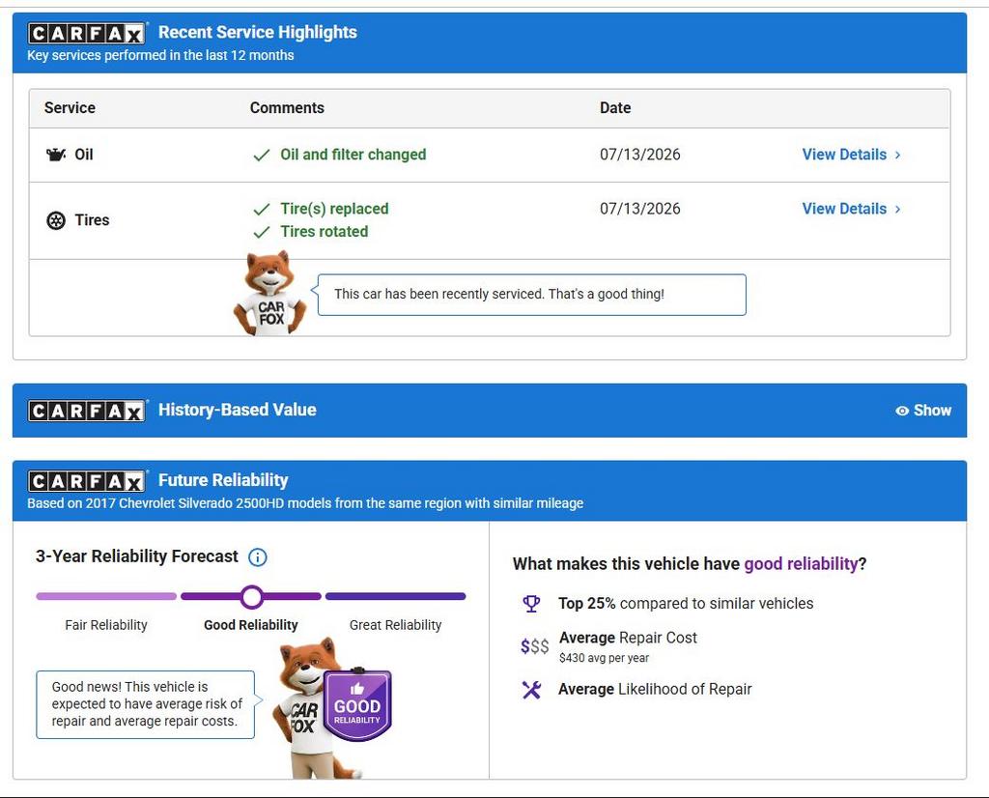Open info icon next to 3-Year Reliability Forecast

[x=257, y=557]
